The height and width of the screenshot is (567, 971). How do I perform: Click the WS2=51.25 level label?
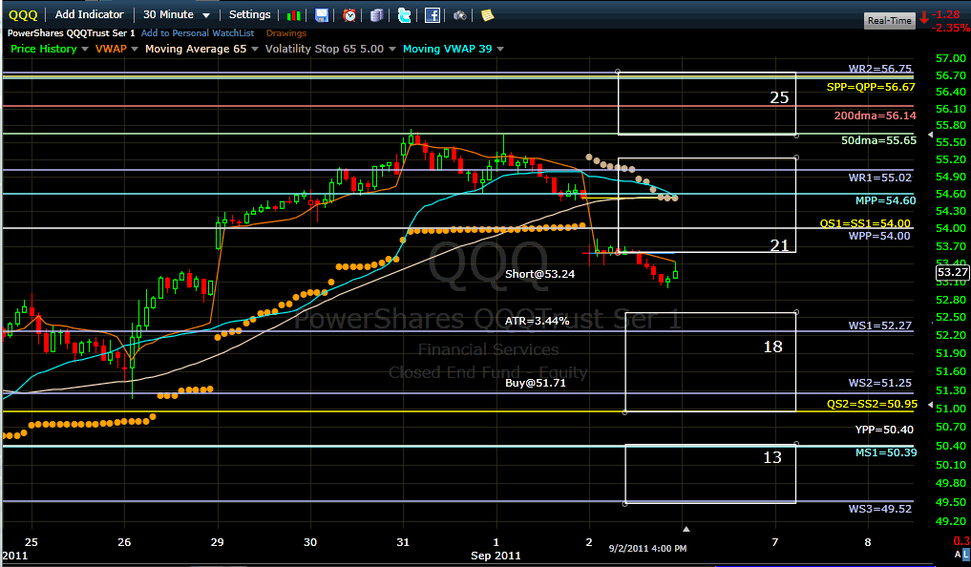(880, 383)
